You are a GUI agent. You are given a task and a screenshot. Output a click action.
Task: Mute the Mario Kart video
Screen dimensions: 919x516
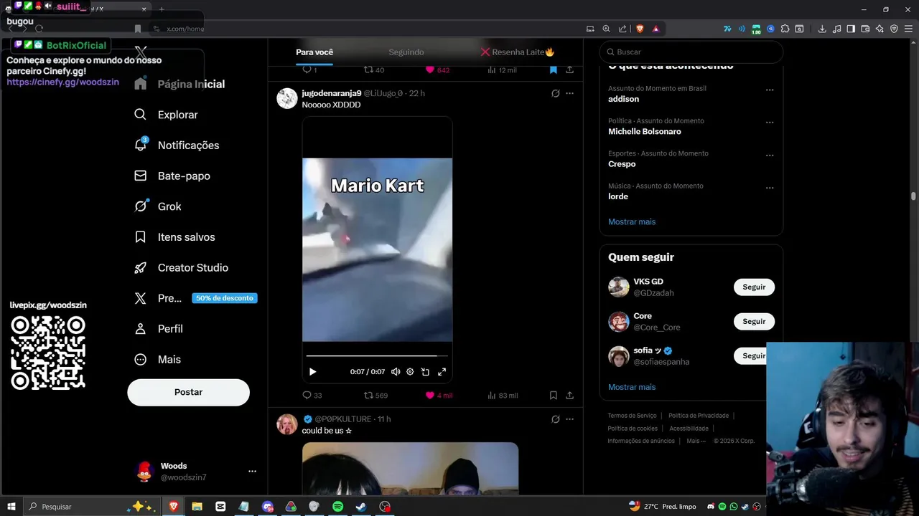[396, 372]
